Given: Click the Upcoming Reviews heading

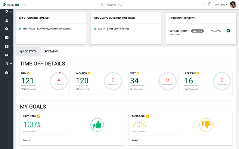Looking at the screenshot, I should 182,18.
